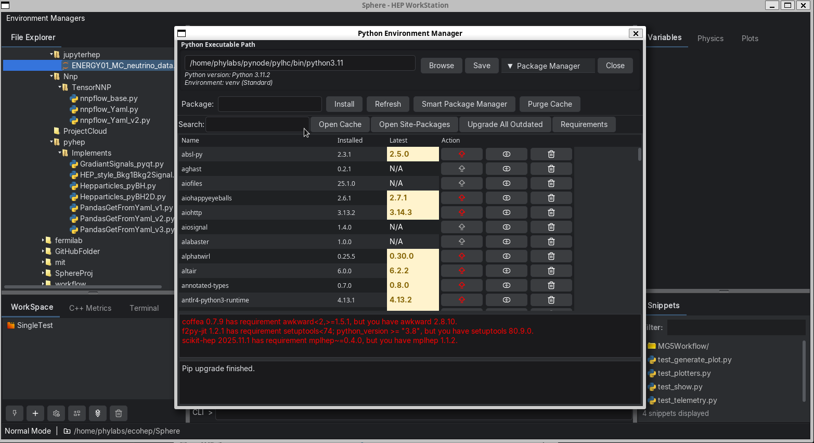814x443 pixels.
Task: Click Open Site-Packages
Action: pyautogui.click(x=415, y=124)
